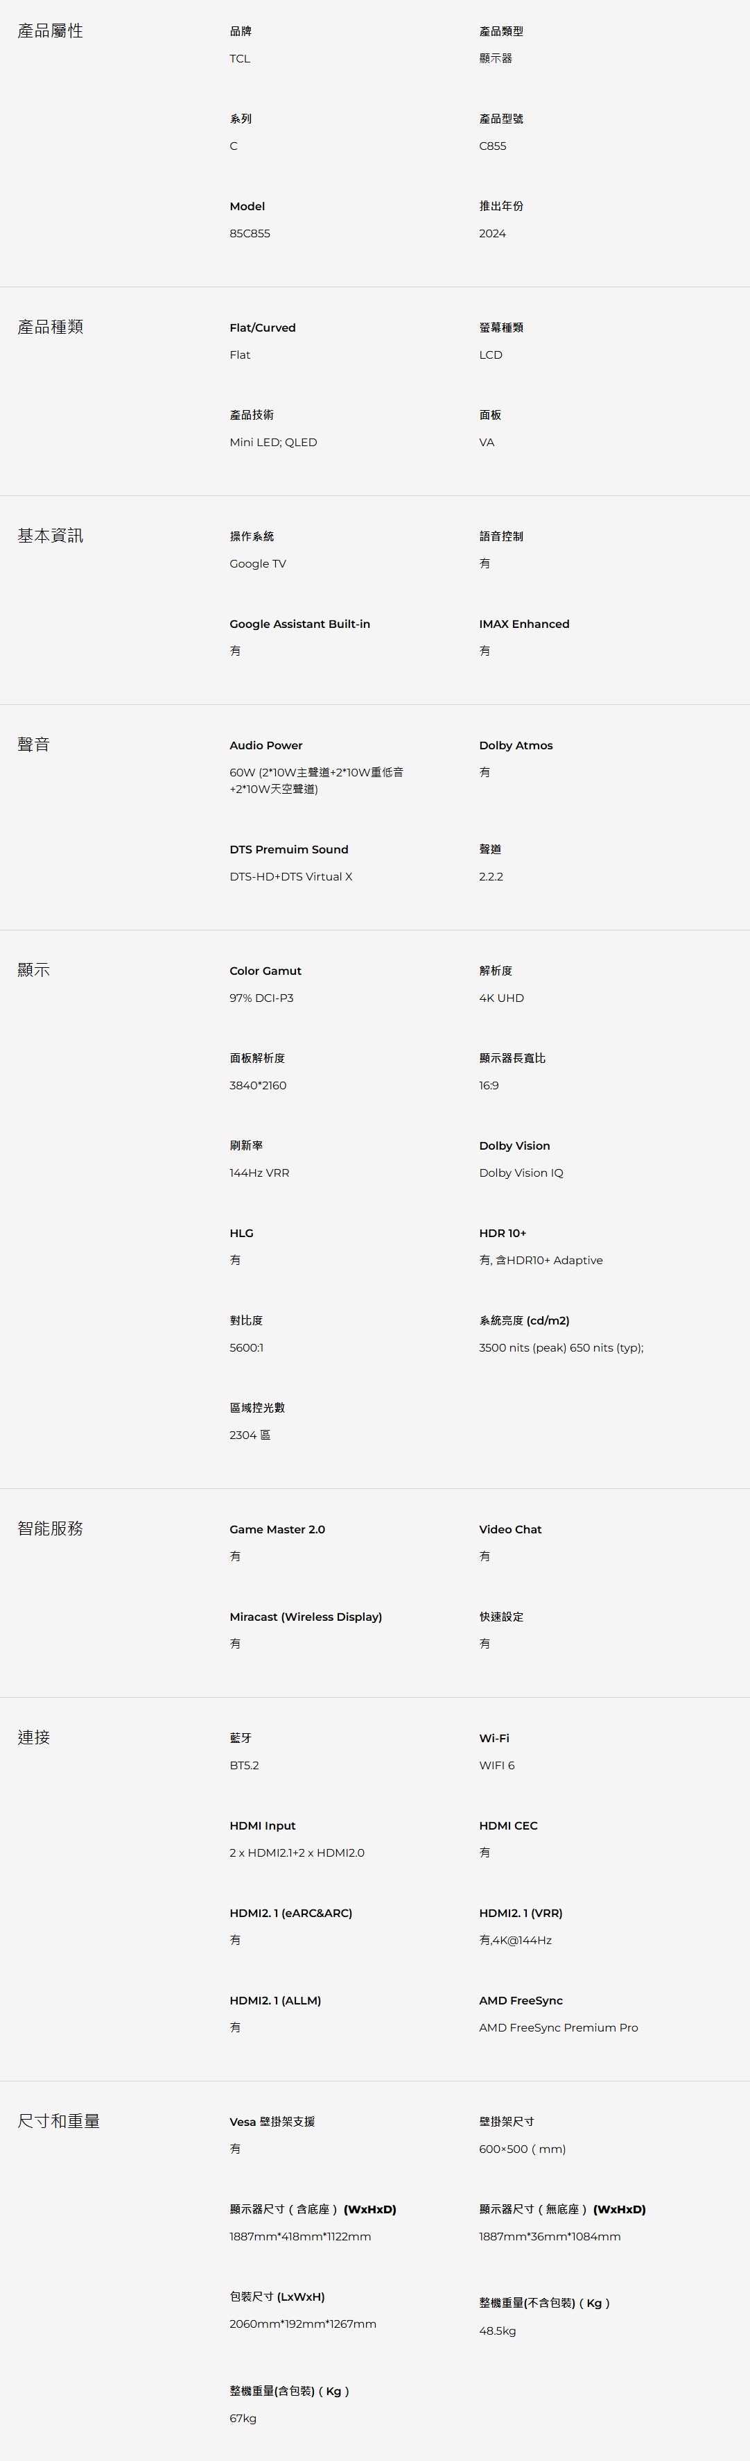Screen dimensions: 750x2461
Task: Click the 2 x HDMI2.1+2 x HDMI2.0 value
Action: pyautogui.click(x=297, y=1853)
